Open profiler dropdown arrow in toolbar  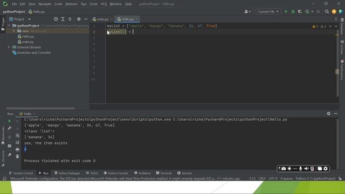[312, 11]
